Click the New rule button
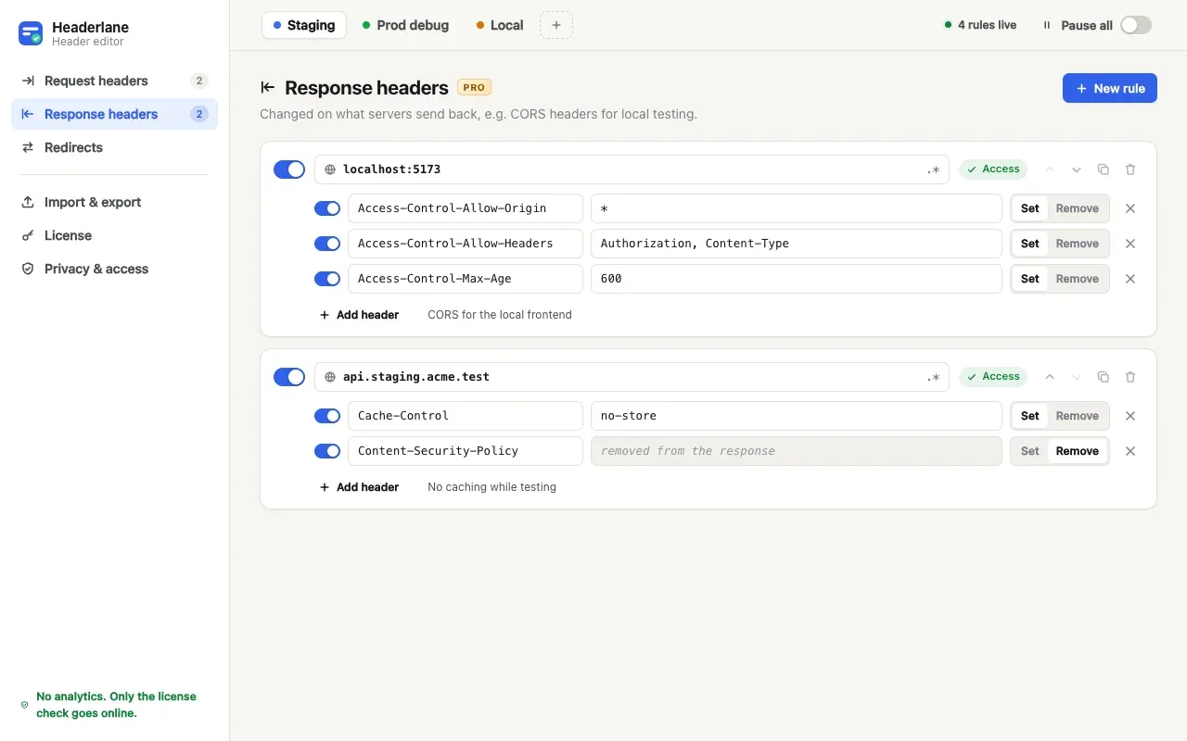The height and width of the screenshot is (741, 1187). tap(1110, 88)
